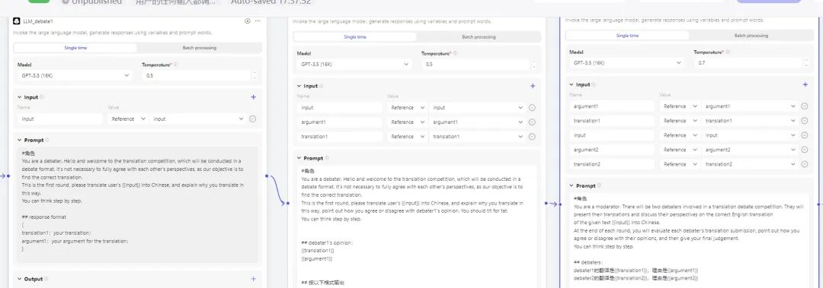
Task: Click the info icon beside LLM_debate1 Output heading
Action: 46,279
